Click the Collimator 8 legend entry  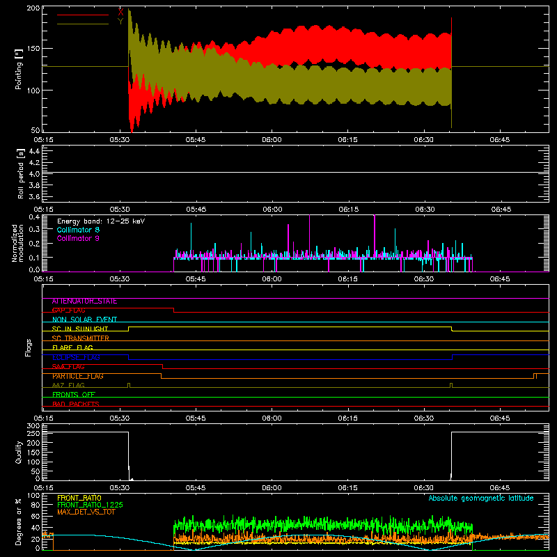pos(78,230)
